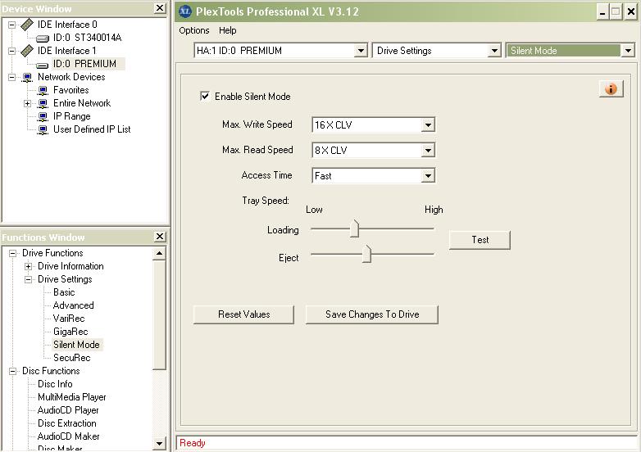Click the Functions Window scrollbar thumb

(x=160, y=314)
